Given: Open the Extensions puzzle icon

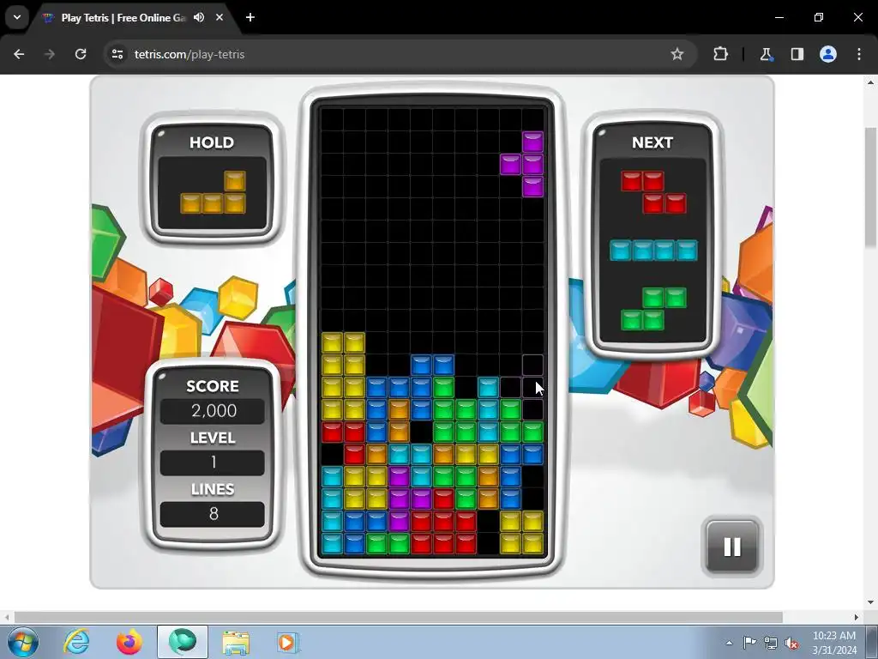Looking at the screenshot, I should click(x=720, y=54).
